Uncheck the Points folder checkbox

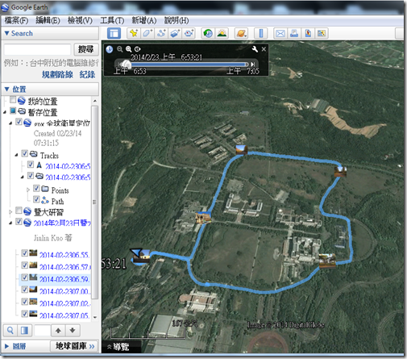click(x=36, y=188)
